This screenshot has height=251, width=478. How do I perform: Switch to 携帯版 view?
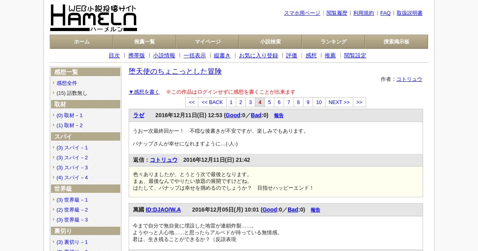137,56
